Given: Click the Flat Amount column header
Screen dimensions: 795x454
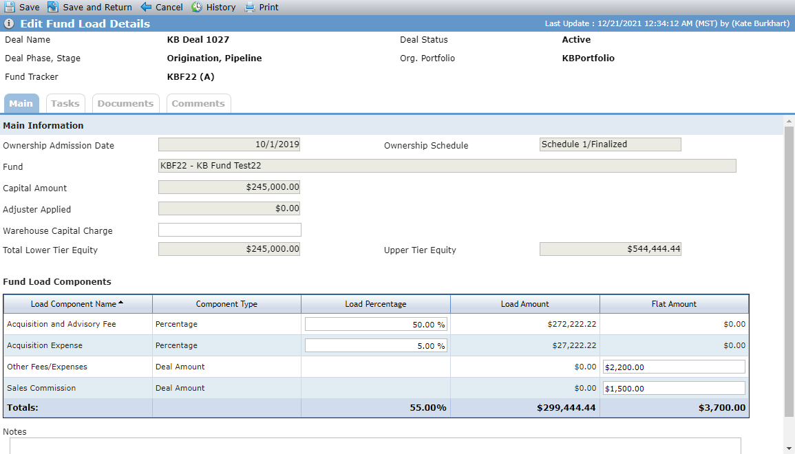Looking at the screenshot, I should 674,304.
